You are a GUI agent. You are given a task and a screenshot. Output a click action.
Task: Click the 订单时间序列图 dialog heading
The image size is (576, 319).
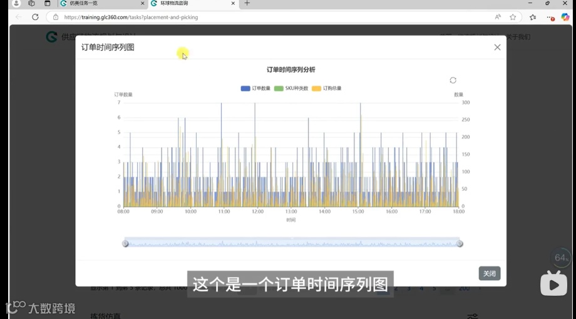coord(108,48)
